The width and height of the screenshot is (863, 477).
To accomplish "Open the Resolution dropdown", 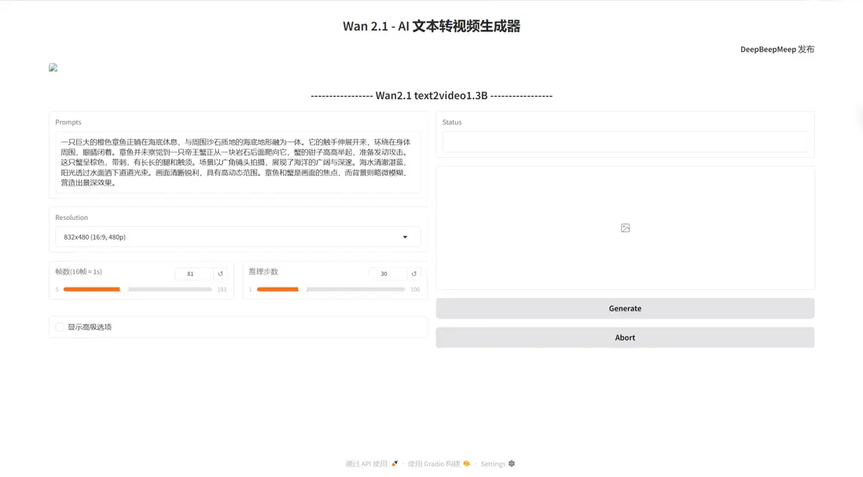I will pyautogui.click(x=238, y=237).
